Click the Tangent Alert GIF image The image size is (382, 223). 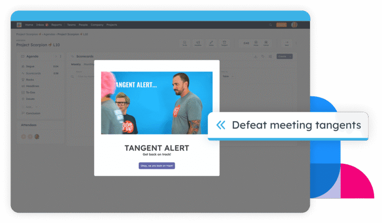point(157,103)
